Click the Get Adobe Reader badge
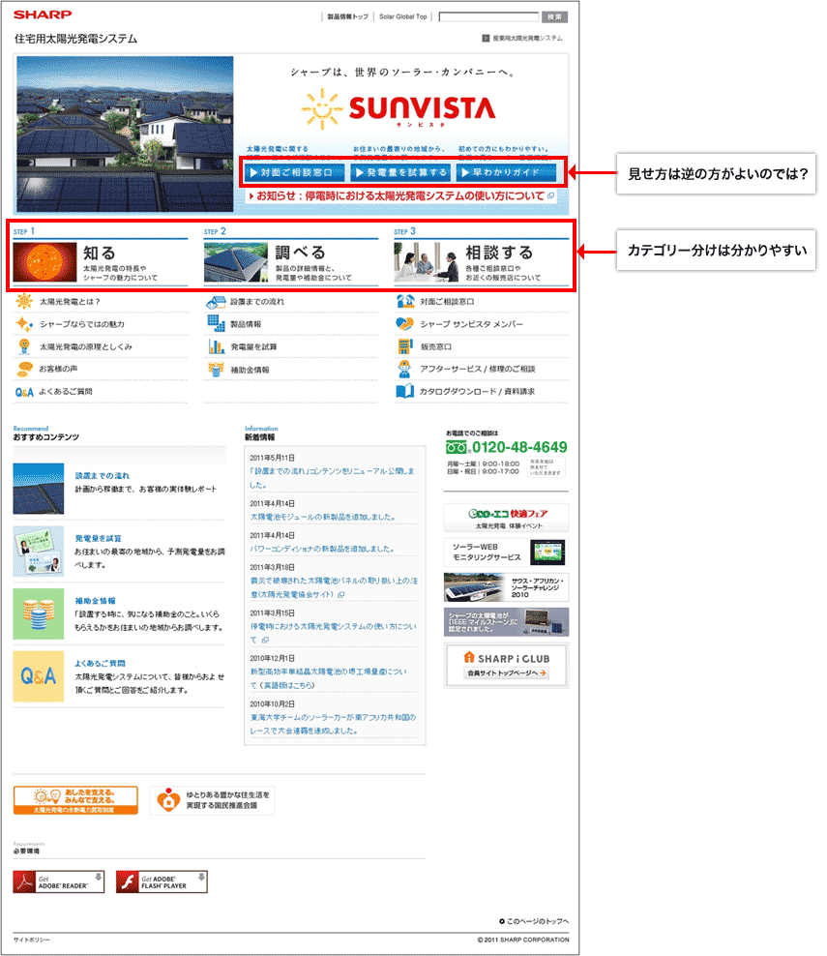827x956 pixels. coord(58,881)
